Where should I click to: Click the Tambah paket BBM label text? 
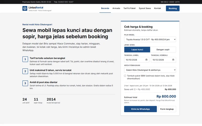click(151, 77)
